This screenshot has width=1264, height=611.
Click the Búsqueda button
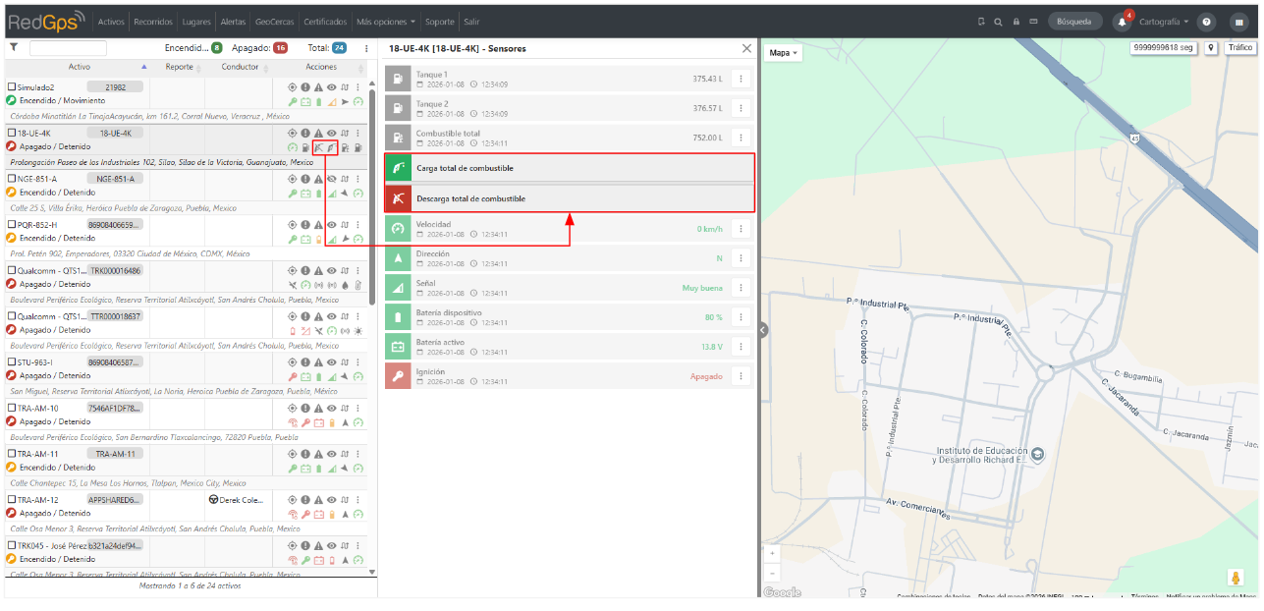[x=1075, y=22]
